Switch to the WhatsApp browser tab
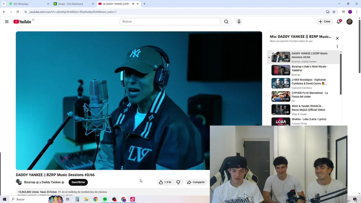 point(28,4)
